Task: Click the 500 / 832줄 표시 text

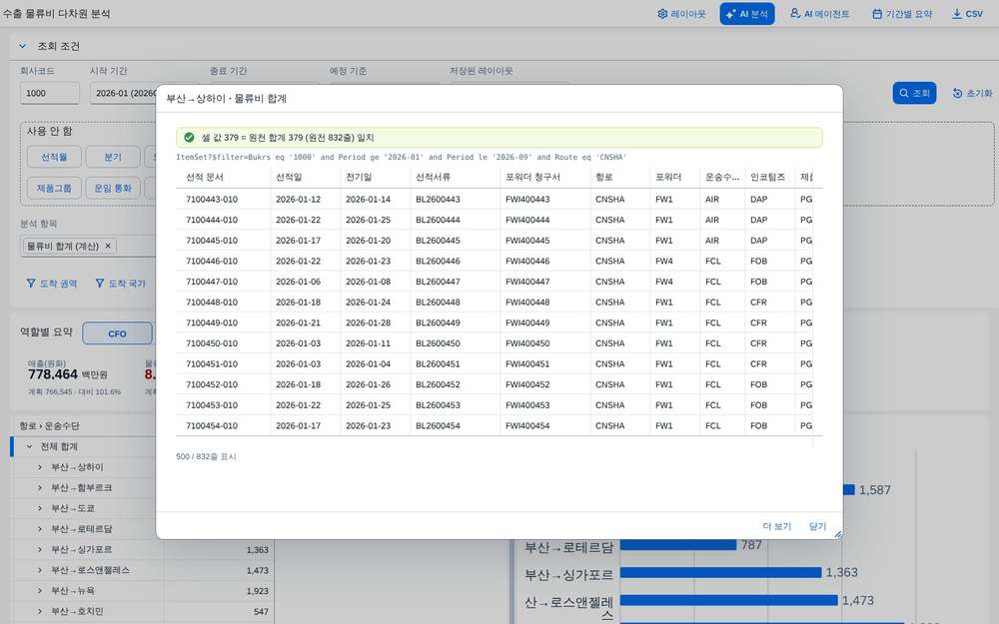Action: (206, 456)
